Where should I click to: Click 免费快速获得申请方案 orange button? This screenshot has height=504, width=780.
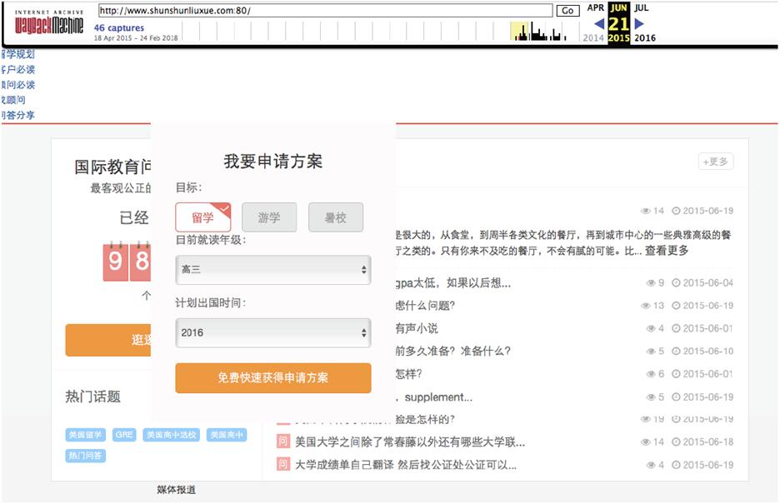[x=272, y=377]
